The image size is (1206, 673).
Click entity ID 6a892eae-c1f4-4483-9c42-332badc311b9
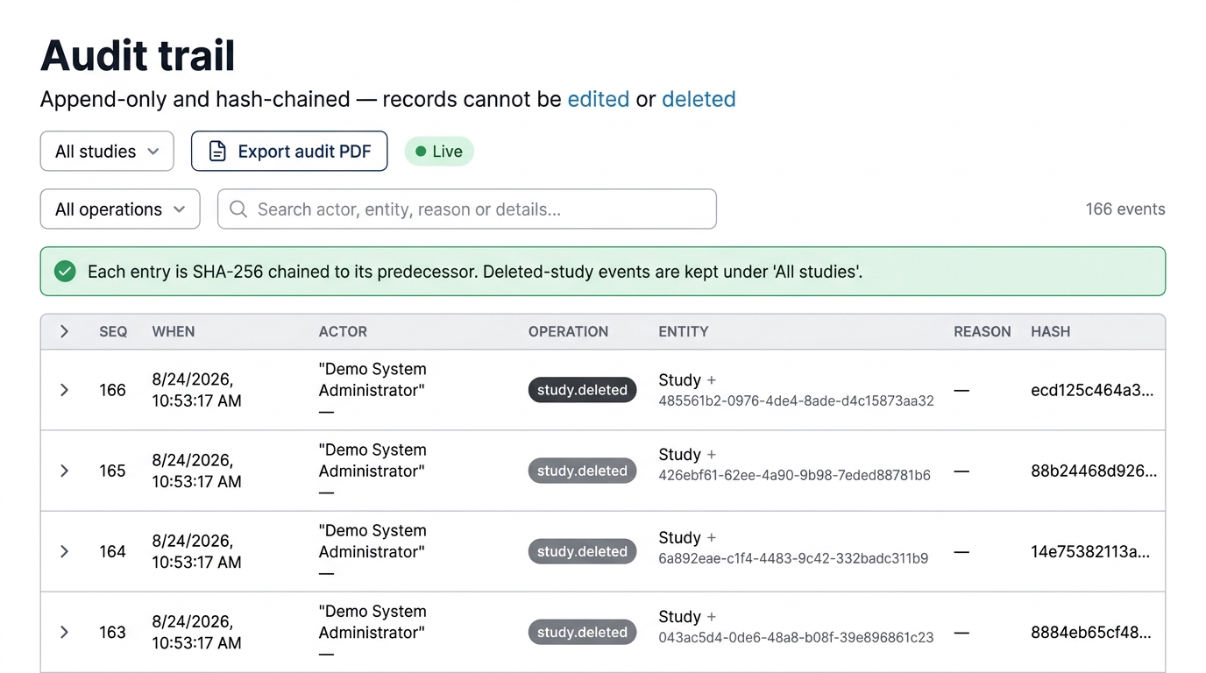(793, 558)
